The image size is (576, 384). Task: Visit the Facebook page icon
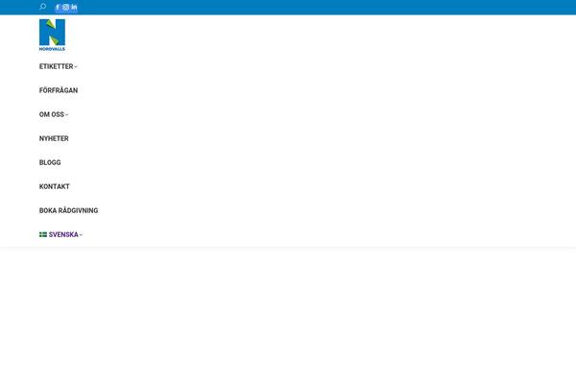pos(58,7)
